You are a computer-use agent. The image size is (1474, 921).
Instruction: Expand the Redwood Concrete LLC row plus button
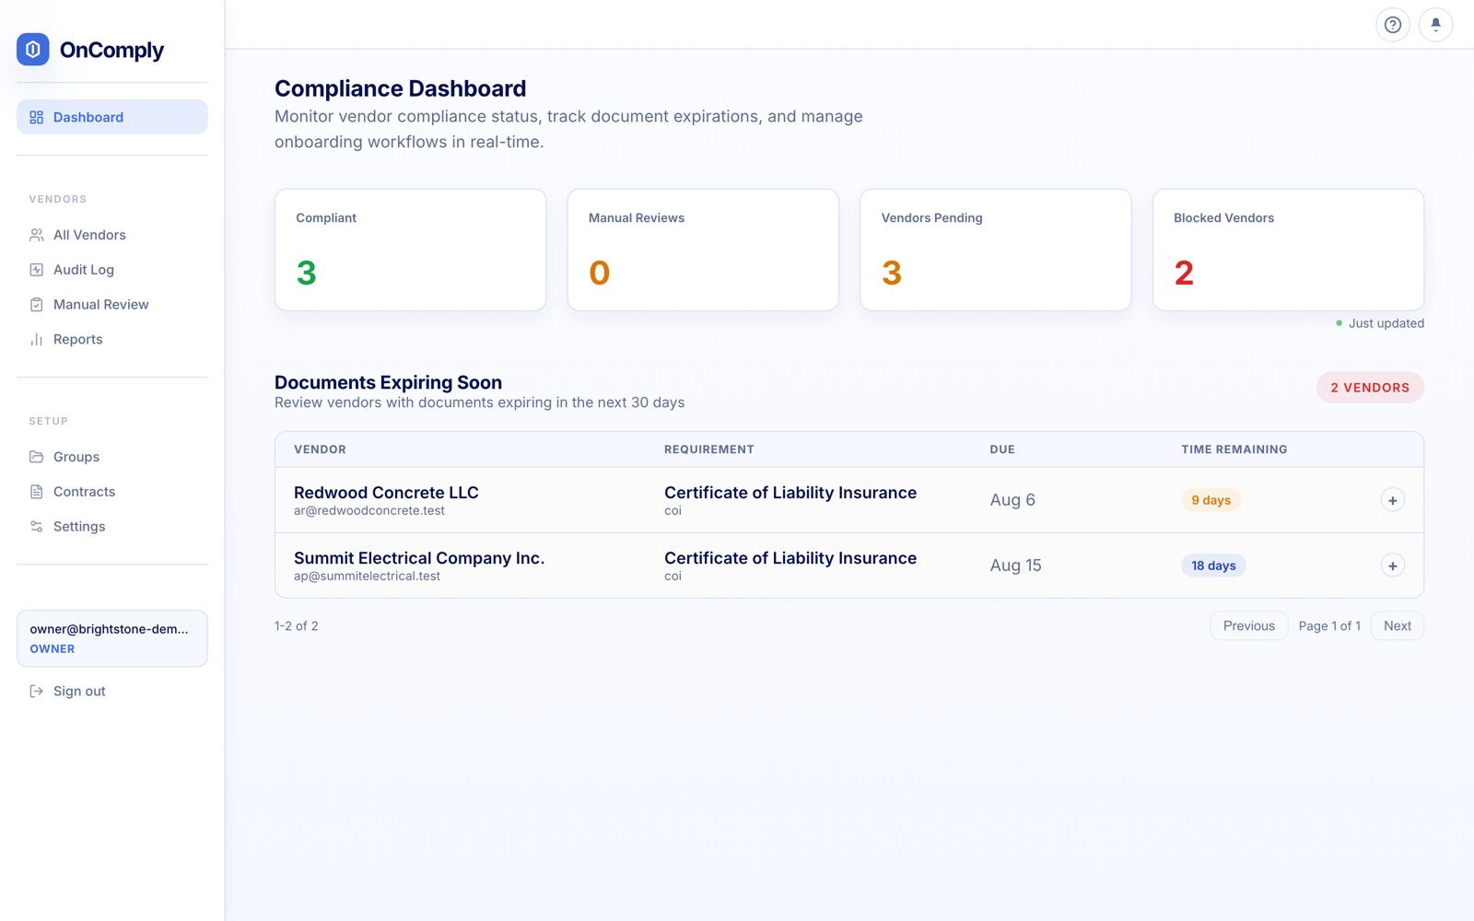[1392, 500]
